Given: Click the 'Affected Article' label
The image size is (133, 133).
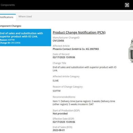Looking at the screenshot, I should tap(61, 46).
